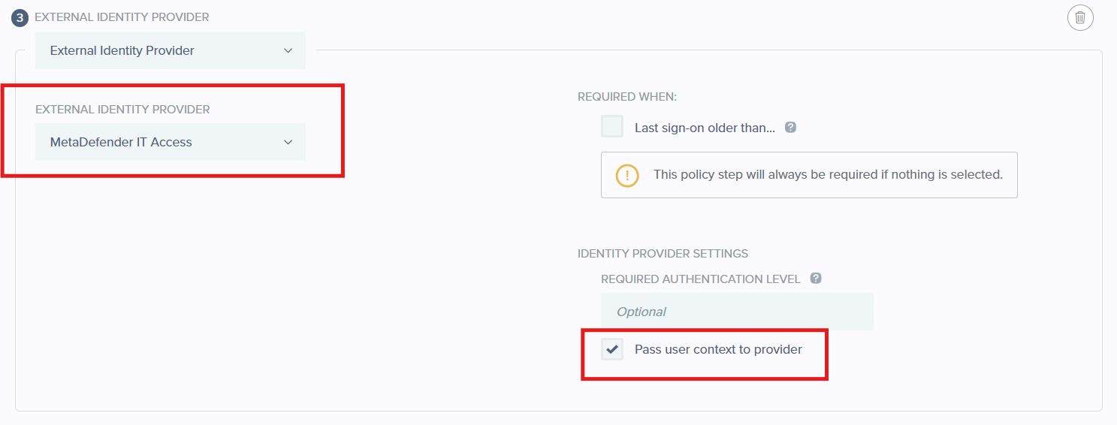
Task: Open help icon for Required Authentication Level
Action: (x=816, y=278)
